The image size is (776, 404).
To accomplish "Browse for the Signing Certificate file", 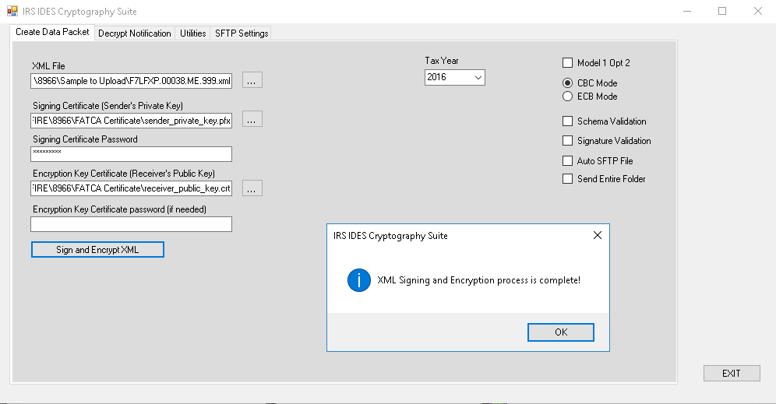I will (x=252, y=119).
